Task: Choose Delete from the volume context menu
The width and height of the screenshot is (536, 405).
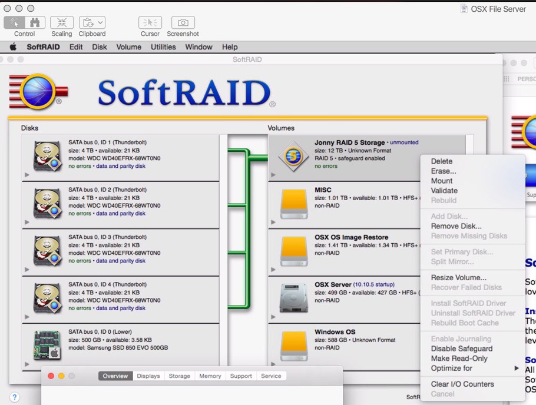Action: (473, 161)
